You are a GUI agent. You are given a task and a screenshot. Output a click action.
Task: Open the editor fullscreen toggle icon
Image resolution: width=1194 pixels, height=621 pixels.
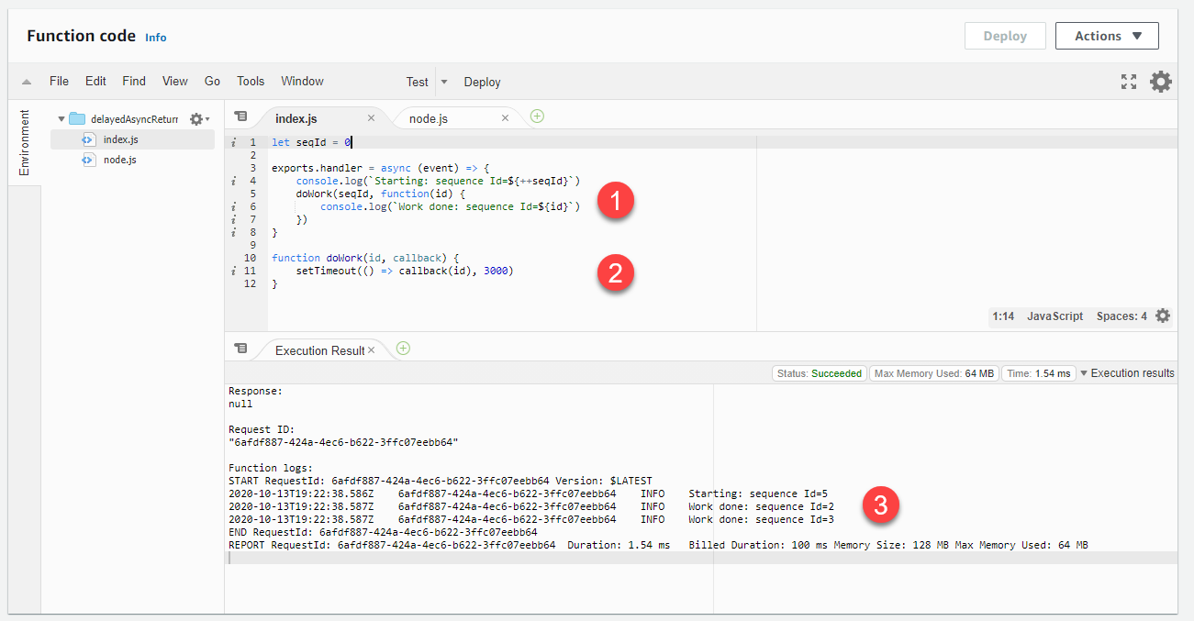1128,82
